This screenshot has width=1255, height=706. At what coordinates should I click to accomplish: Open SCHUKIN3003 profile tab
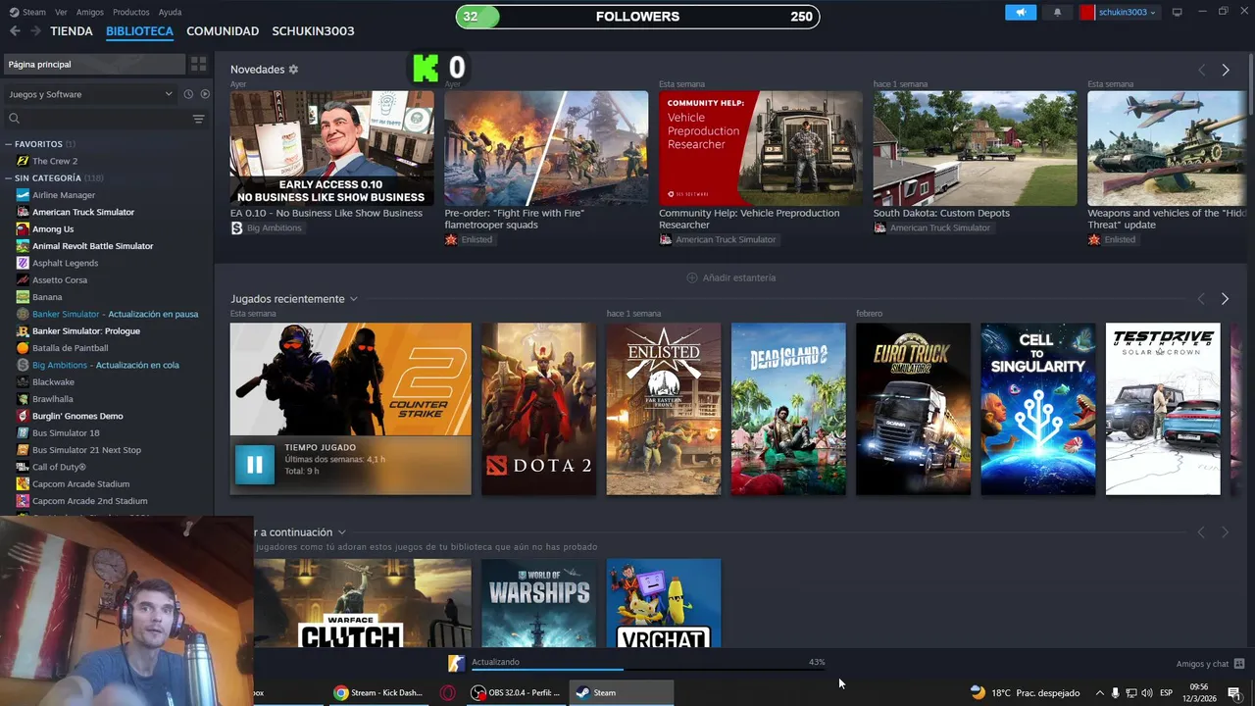click(x=313, y=31)
